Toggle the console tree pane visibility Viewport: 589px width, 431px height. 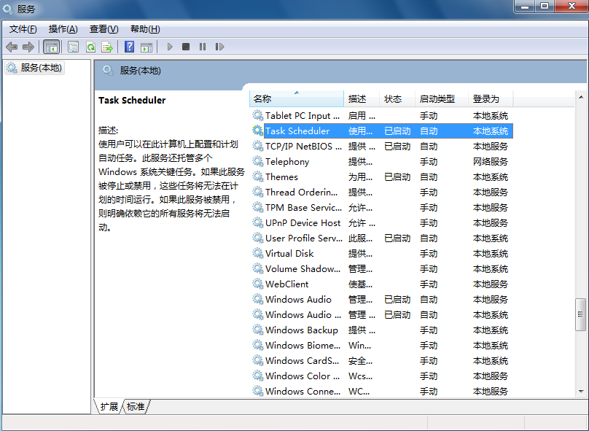[52, 47]
